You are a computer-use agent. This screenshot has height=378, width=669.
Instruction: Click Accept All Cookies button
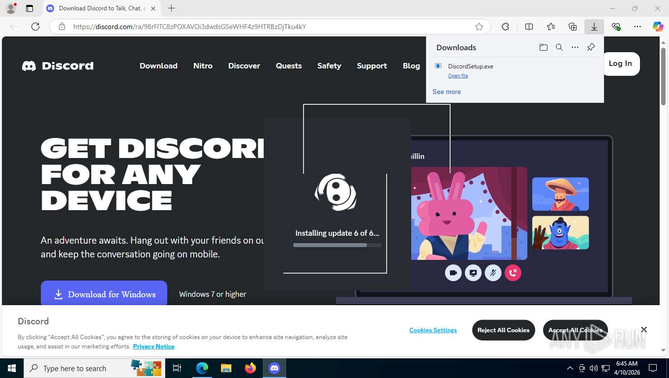(575, 330)
